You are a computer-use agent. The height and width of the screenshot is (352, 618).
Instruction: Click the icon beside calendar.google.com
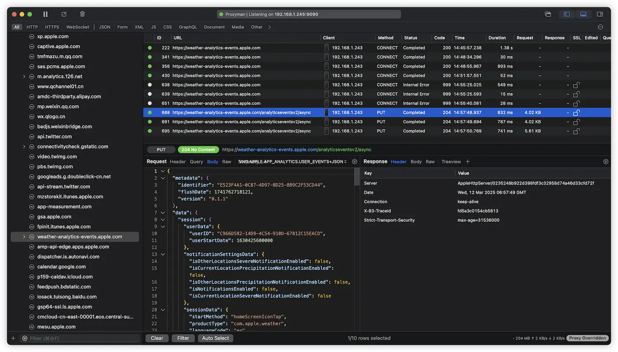(32, 267)
